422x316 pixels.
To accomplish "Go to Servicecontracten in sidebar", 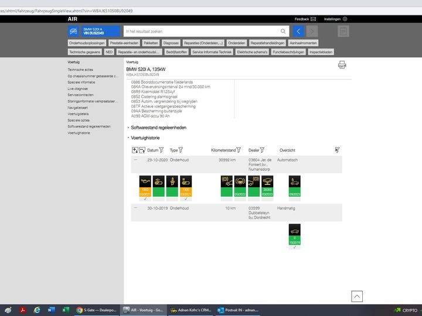I will point(80,95).
